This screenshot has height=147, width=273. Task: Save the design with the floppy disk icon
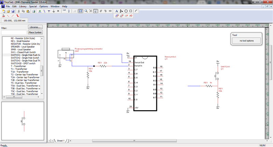point(13,11)
